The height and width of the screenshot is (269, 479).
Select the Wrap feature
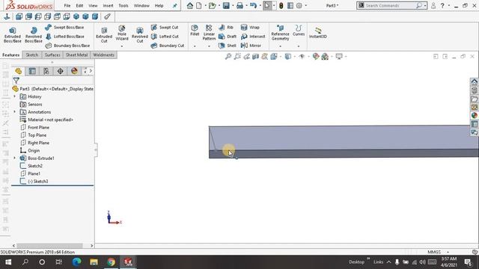[x=250, y=28]
